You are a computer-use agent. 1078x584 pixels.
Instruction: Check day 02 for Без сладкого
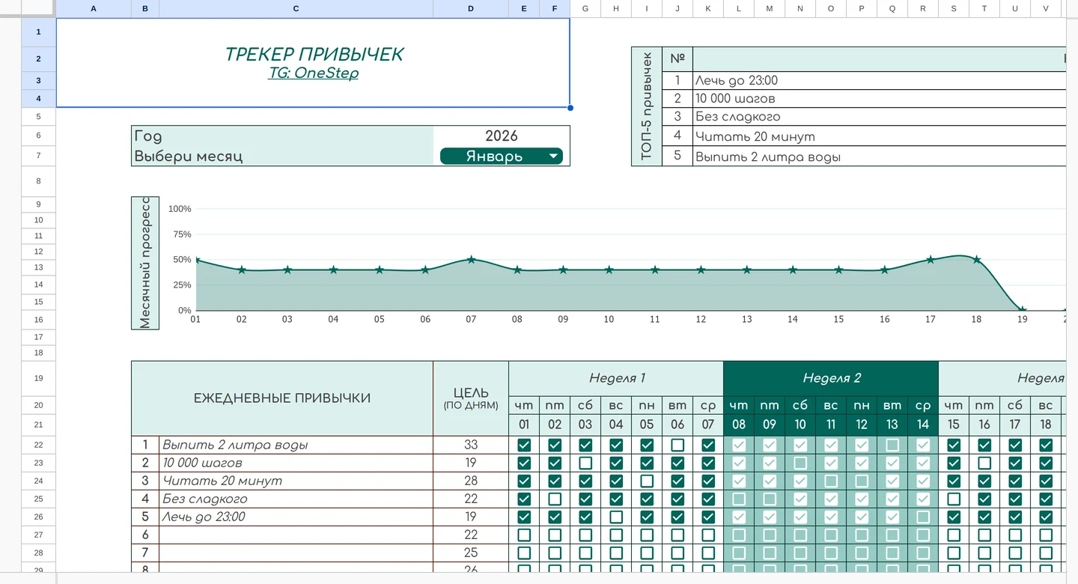pos(555,499)
